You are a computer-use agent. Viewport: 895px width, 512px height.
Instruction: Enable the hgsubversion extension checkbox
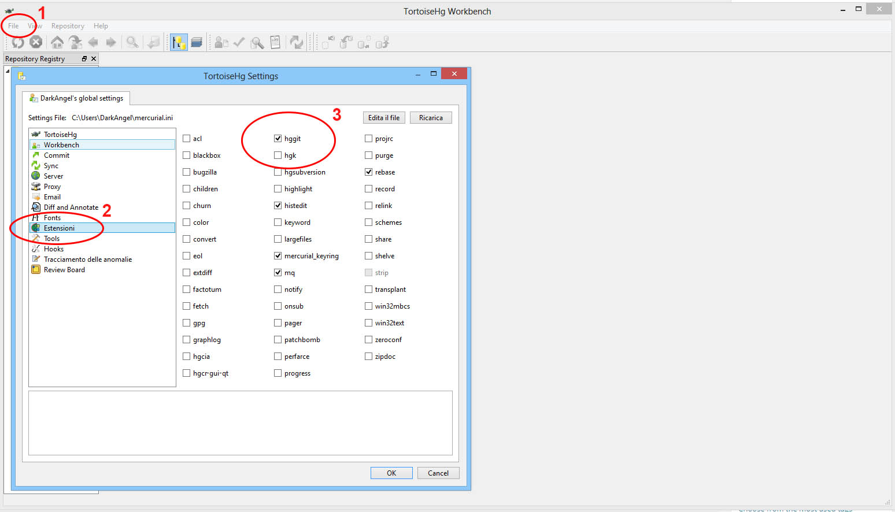point(278,172)
